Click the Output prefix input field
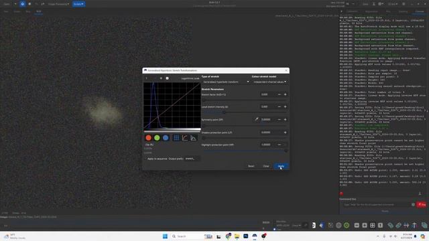This screenshot has height=241, width=429. (192, 159)
